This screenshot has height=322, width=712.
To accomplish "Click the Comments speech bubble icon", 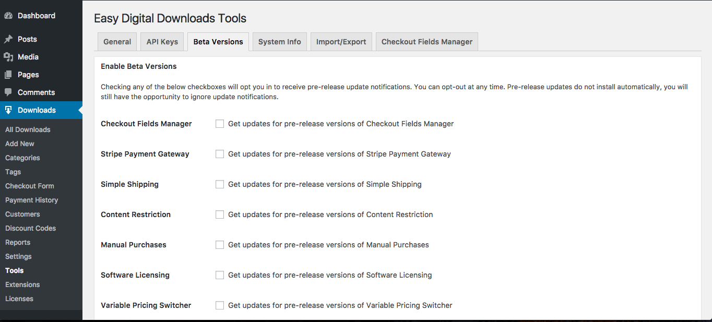I will 8,92.
